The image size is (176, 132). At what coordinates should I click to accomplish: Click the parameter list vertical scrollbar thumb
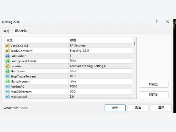tap(134, 43)
